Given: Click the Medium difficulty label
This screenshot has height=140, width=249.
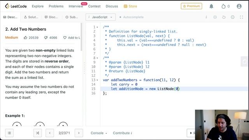Looking at the screenshot, I should click(x=12, y=37).
